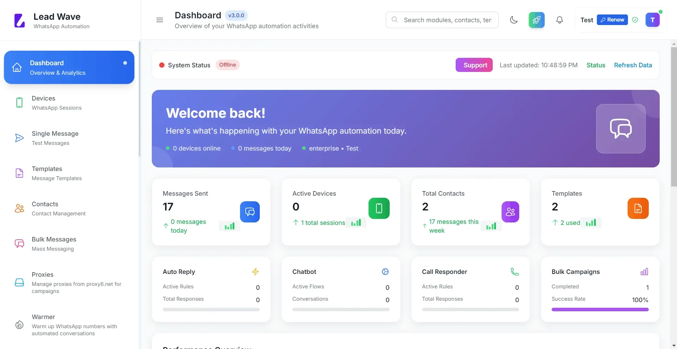The image size is (677, 349).
Task: Click the purple Total Contacts people icon
Action: 510,212
